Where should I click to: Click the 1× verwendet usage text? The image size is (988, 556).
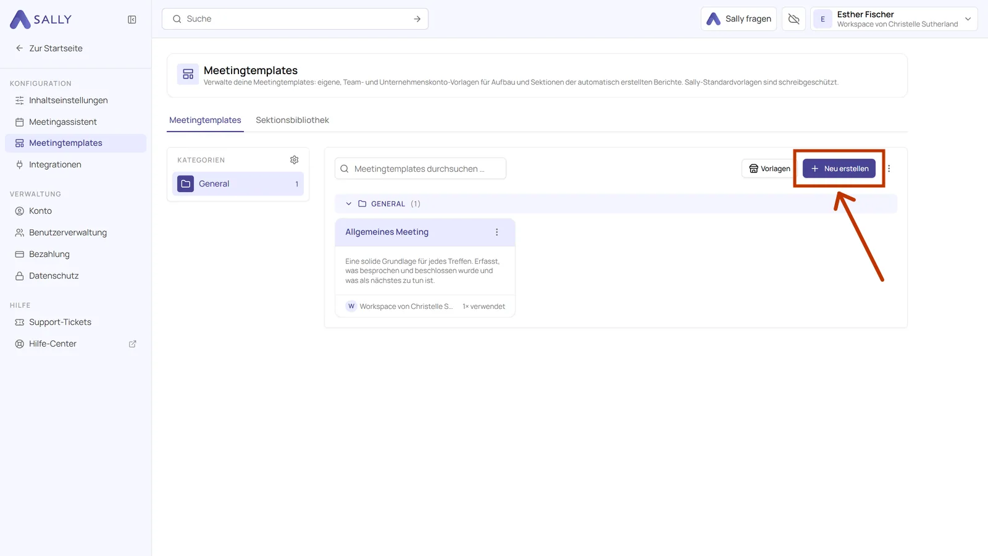point(484,306)
